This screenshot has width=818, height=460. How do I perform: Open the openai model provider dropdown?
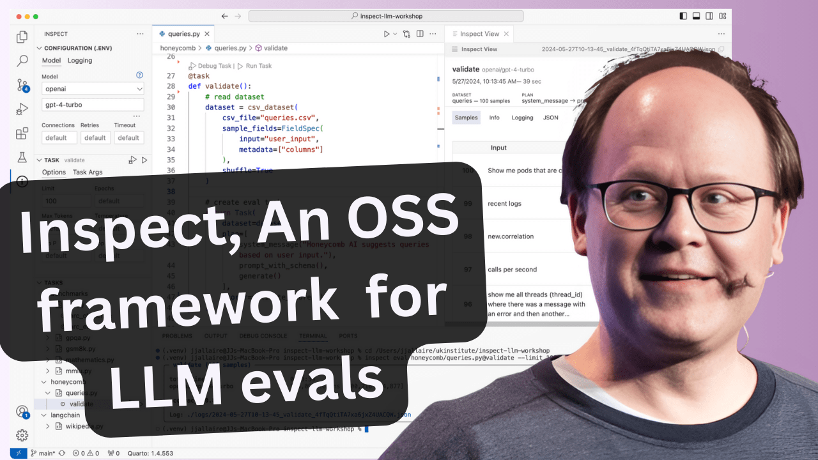coord(93,89)
